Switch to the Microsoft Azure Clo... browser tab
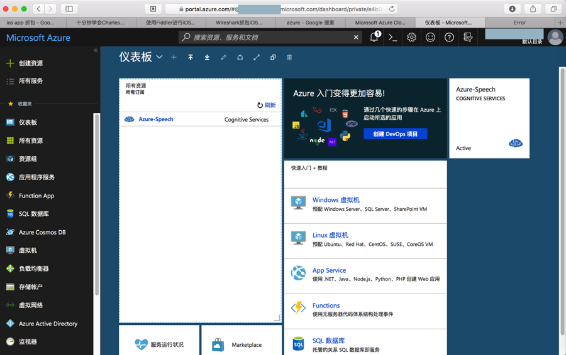 click(x=380, y=23)
